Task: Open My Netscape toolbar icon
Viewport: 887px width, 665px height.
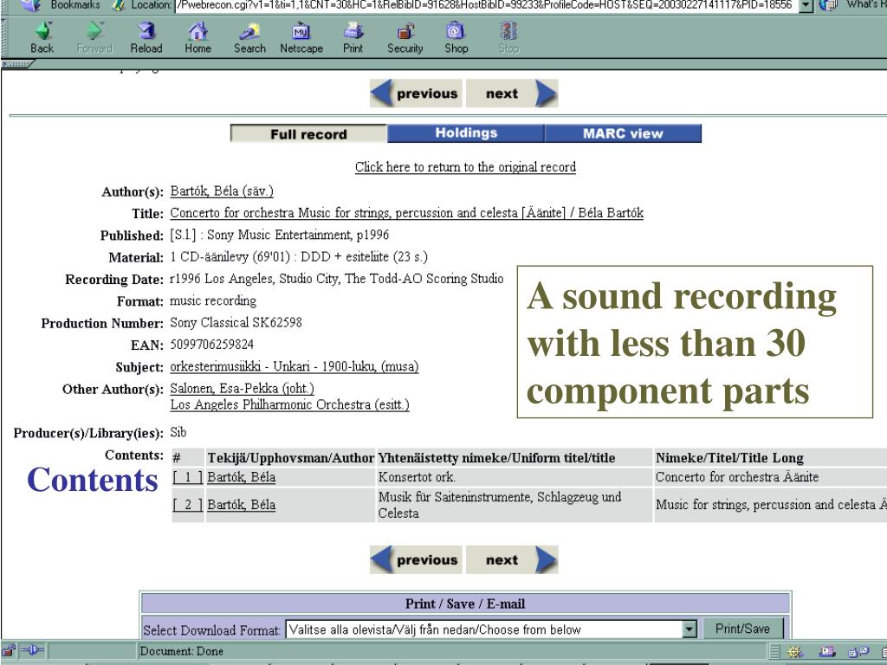Action: (301, 37)
